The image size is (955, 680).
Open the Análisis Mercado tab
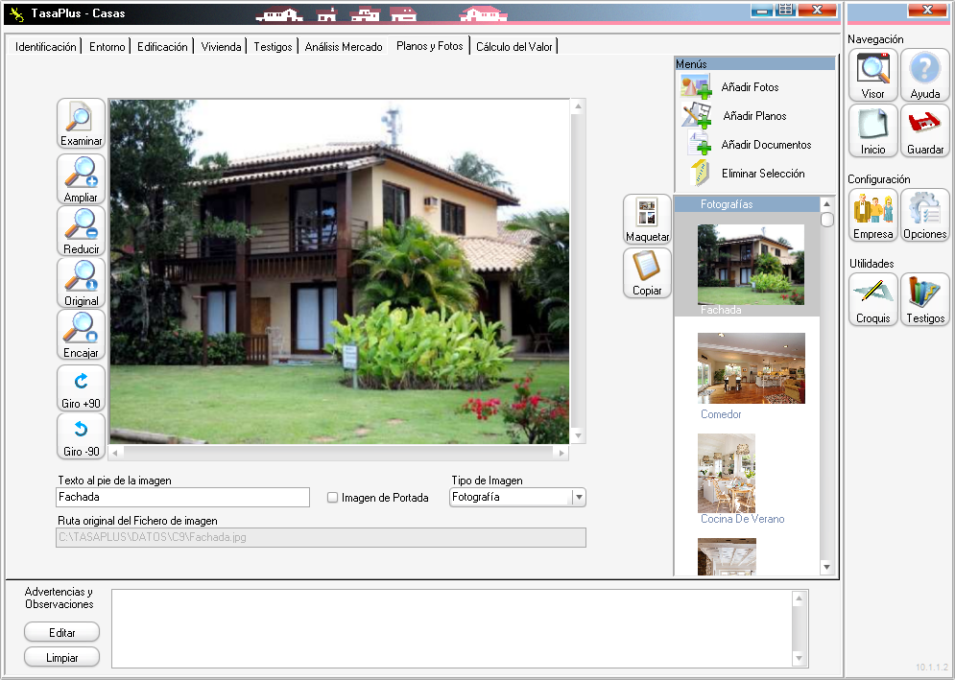coord(344,46)
